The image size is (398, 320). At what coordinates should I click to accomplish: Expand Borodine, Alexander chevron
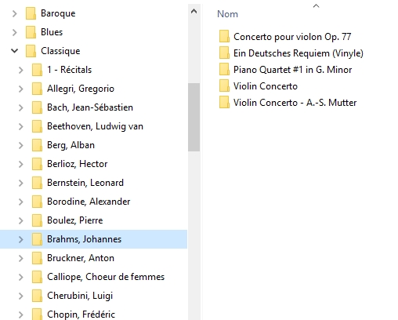pos(21,202)
